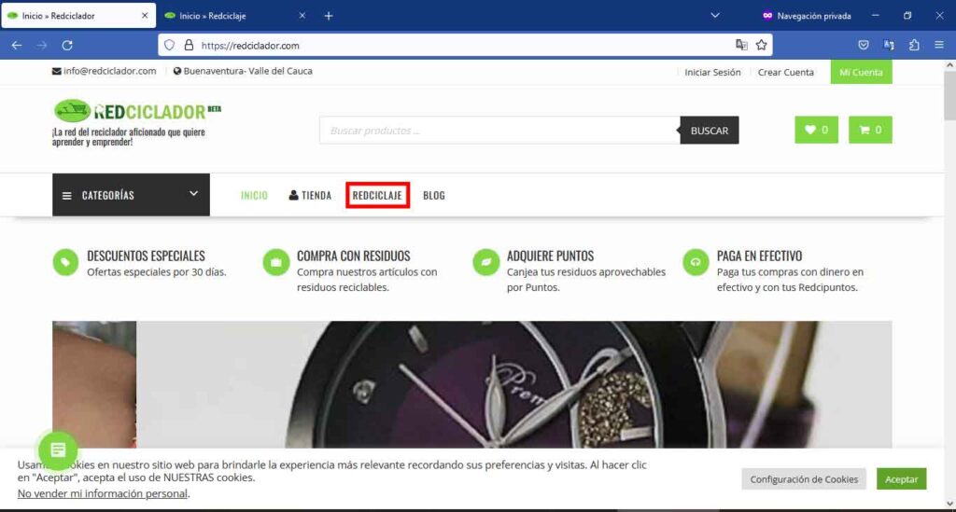Click the browser reload icon
The height and width of the screenshot is (512, 956).
tap(67, 45)
